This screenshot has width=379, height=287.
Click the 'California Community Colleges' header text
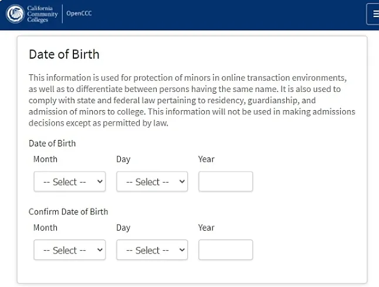click(42, 14)
